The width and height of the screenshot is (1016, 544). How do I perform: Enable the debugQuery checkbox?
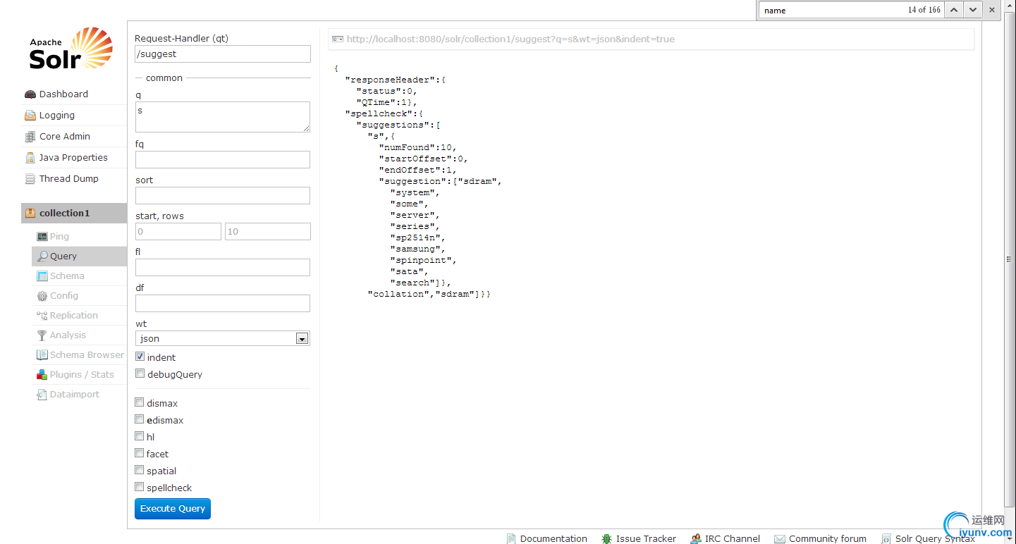tap(140, 374)
